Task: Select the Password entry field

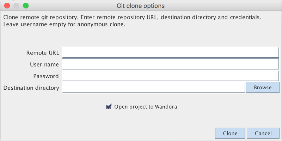Action: point(170,76)
